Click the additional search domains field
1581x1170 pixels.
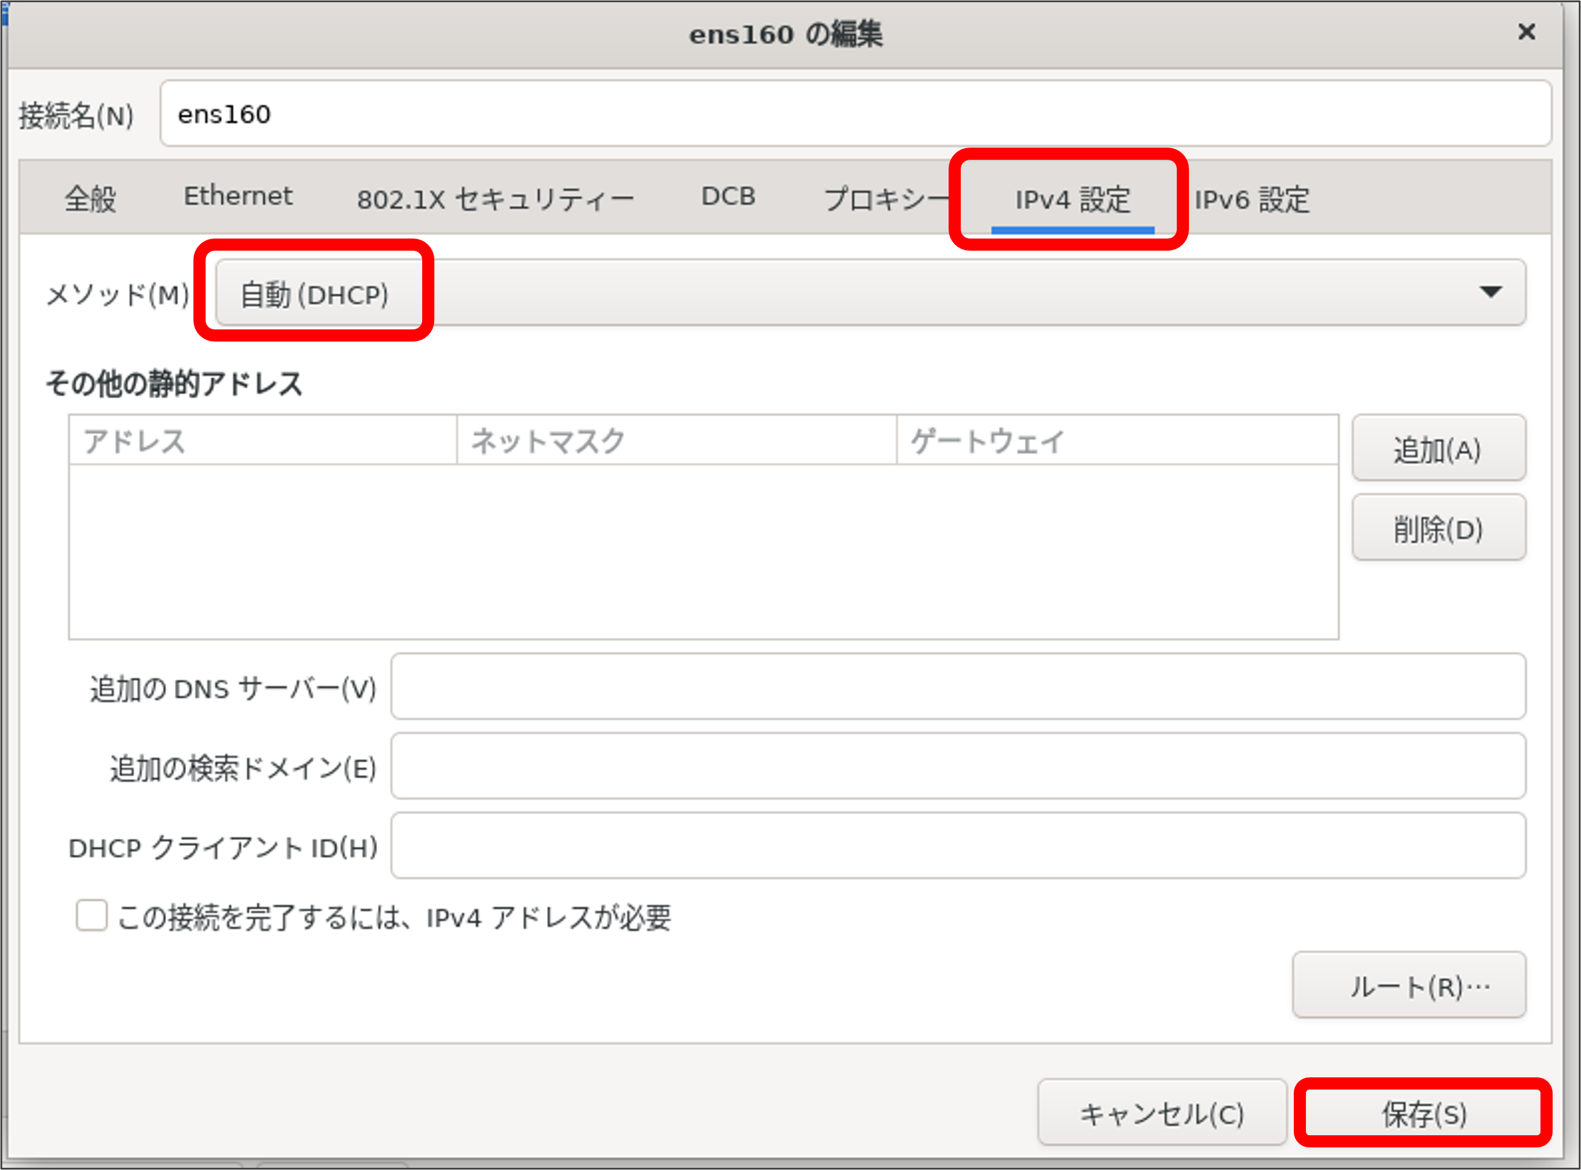[958, 767]
